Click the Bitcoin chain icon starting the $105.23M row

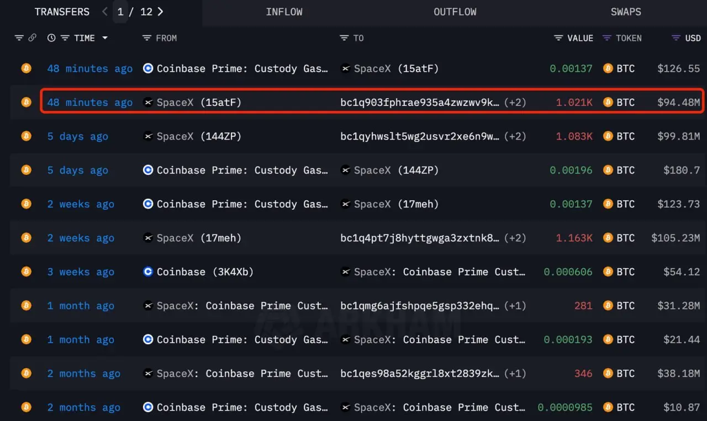click(26, 238)
